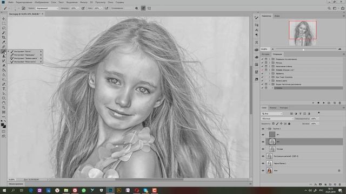Image resolution: width=346 pixels, height=194 pixels.
Task: Click the canvas vertical scrollbar
Action: coord(251,90)
